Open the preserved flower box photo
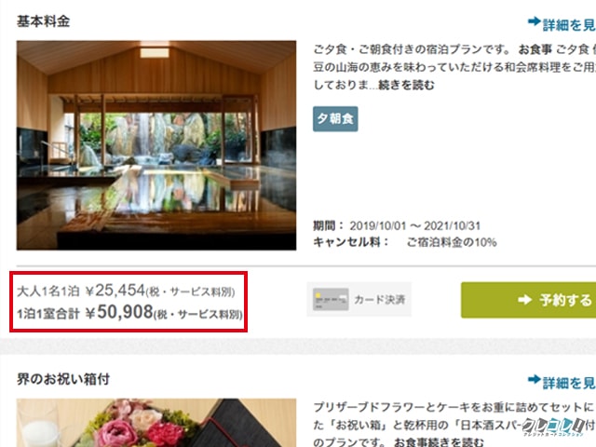 [x=156, y=423]
